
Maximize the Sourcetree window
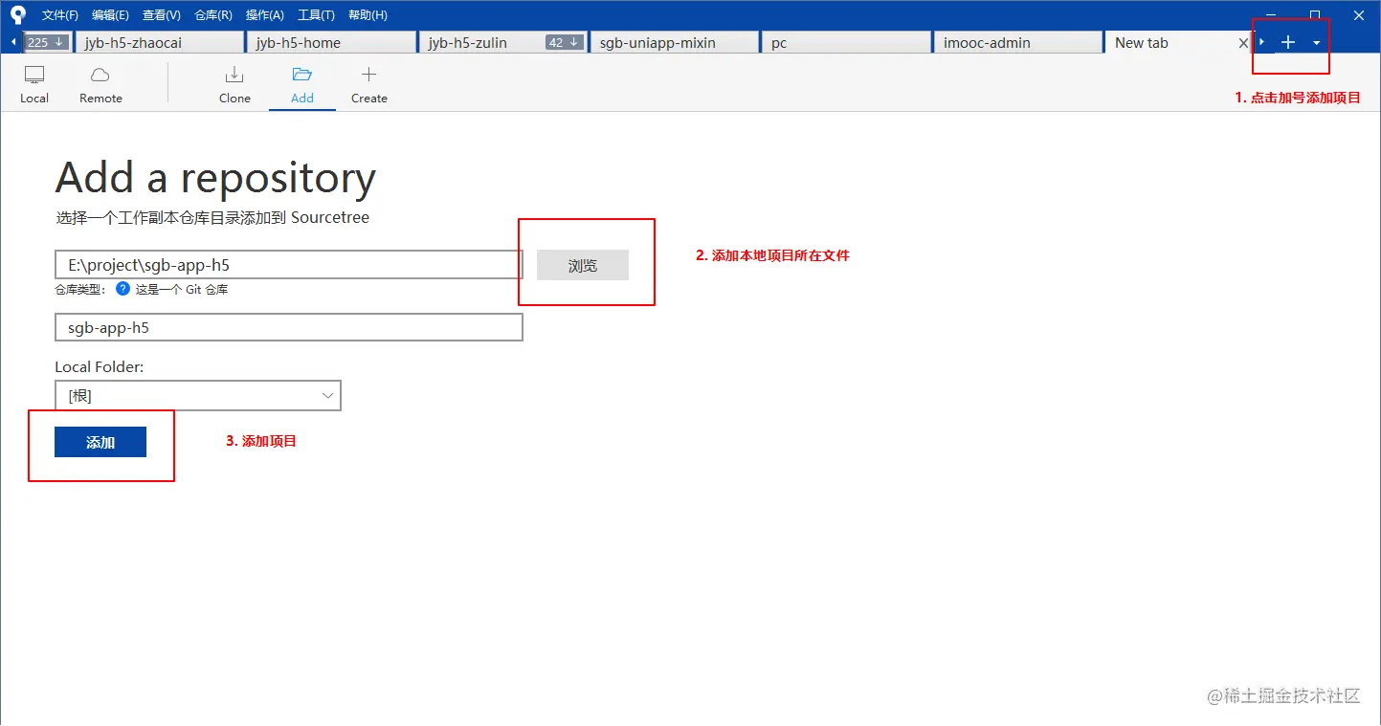[1315, 14]
